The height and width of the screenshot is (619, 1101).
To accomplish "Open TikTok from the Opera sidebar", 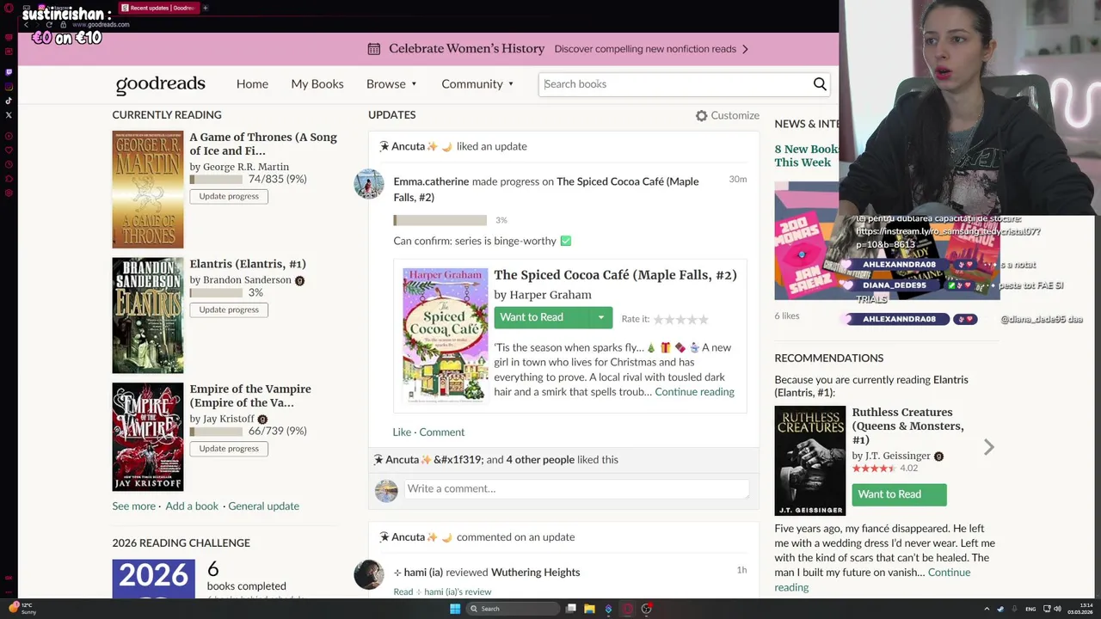I will [x=9, y=101].
